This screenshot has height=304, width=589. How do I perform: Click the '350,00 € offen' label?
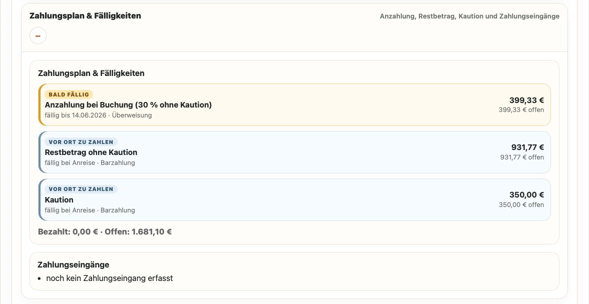pyautogui.click(x=521, y=204)
